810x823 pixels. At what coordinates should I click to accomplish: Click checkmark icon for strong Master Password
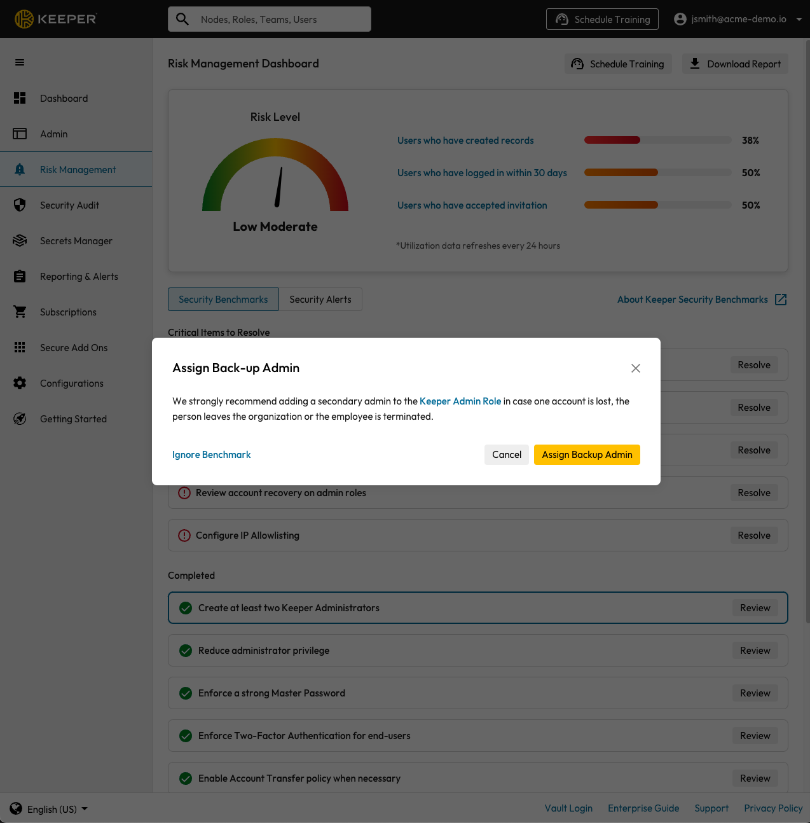[x=186, y=693]
